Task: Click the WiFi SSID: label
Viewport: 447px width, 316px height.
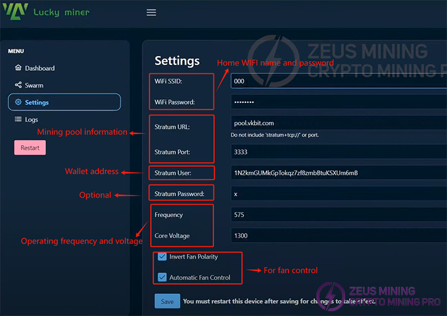Action: point(168,81)
